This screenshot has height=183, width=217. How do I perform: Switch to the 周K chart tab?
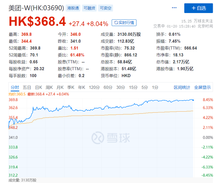pos(49,87)
